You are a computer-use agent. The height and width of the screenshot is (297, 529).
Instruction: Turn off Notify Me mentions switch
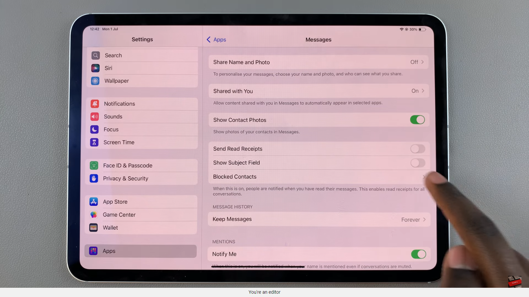click(419, 254)
